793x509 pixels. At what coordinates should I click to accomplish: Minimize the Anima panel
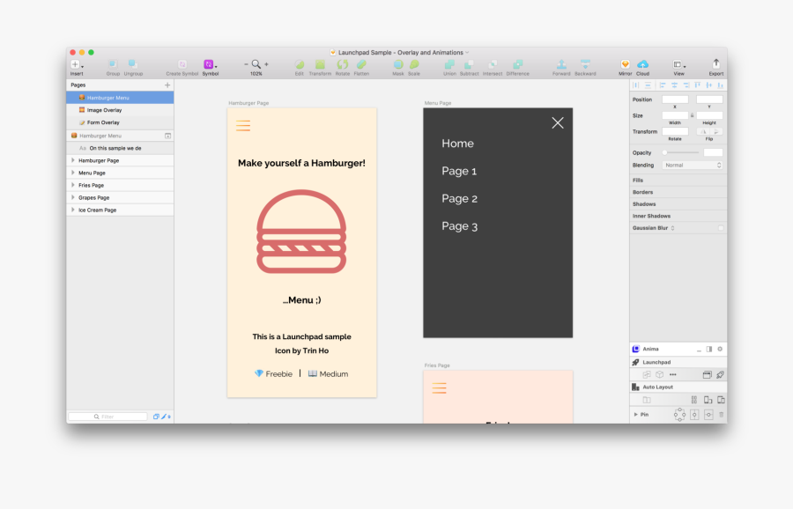coord(699,350)
